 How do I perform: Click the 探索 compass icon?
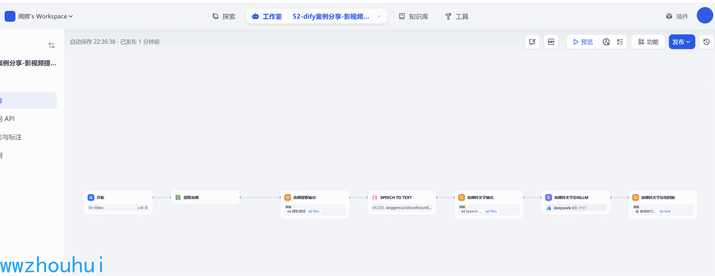point(215,16)
